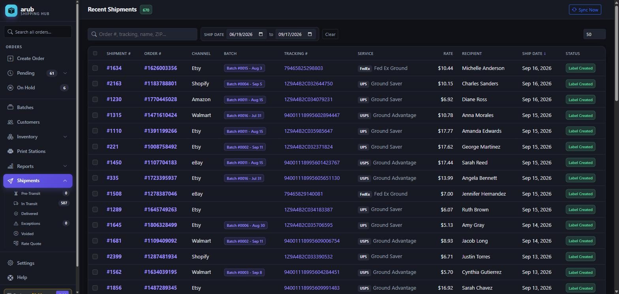Viewport: 619px width, 294px height.
Task: Check the box for shipment #1634
Action: click(95, 68)
